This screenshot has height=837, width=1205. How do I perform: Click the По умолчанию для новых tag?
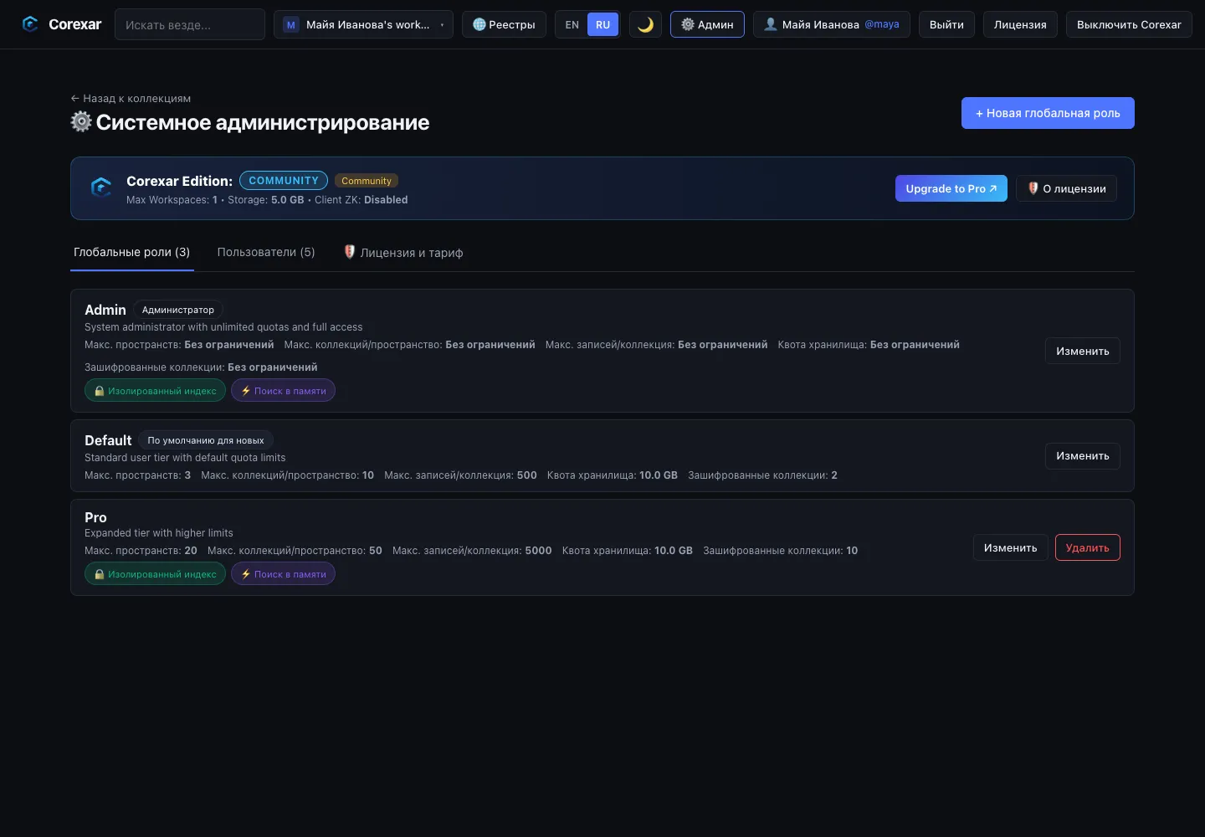[206, 440]
